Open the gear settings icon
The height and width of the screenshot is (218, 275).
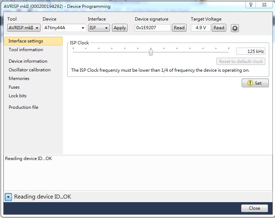click(235, 28)
